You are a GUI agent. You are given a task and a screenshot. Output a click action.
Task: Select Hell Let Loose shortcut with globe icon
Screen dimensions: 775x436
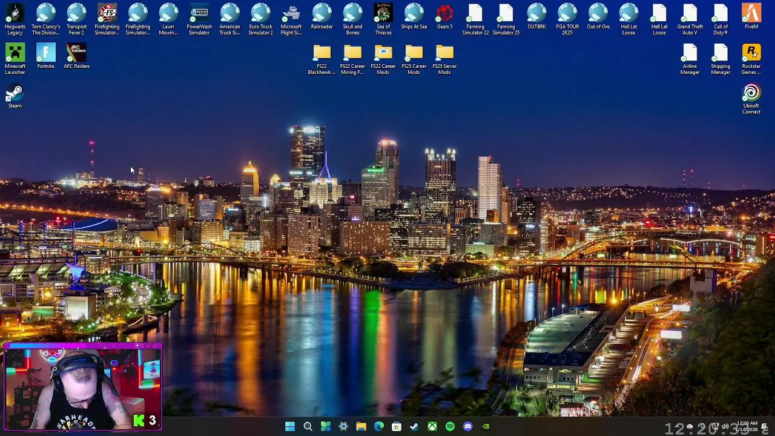pyautogui.click(x=628, y=19)
